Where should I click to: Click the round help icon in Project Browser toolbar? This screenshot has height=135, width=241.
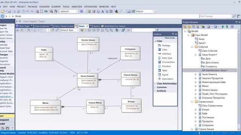point(232,27)
